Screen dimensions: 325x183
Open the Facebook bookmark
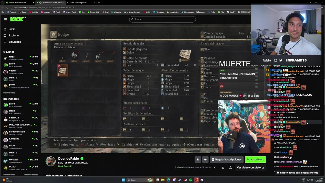[x=12, y=12]
